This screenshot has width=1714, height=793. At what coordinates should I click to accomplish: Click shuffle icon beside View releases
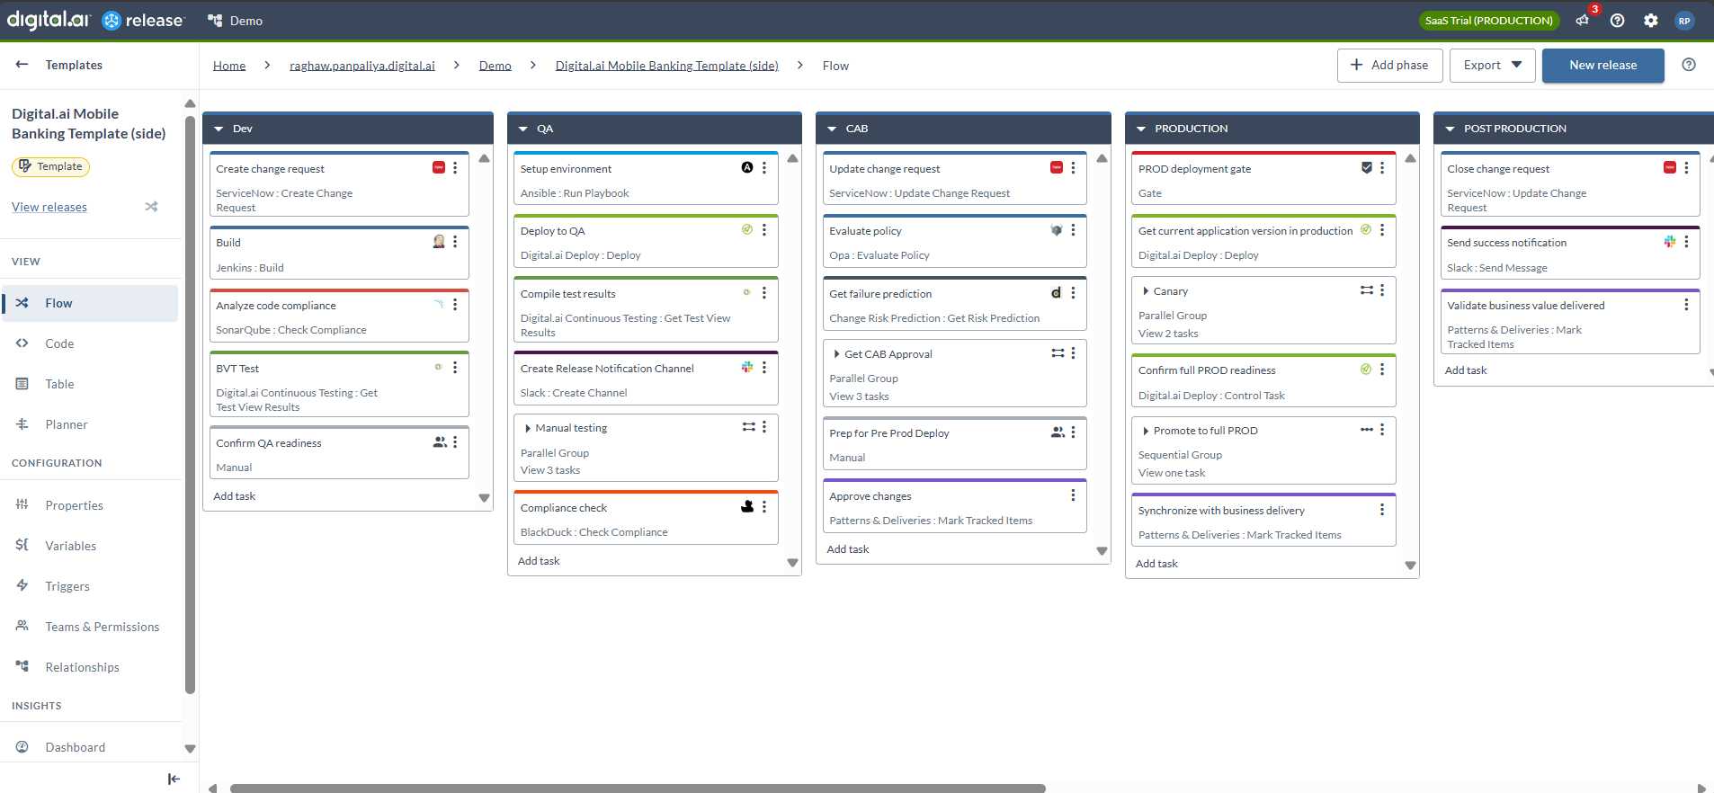point(151,207)
